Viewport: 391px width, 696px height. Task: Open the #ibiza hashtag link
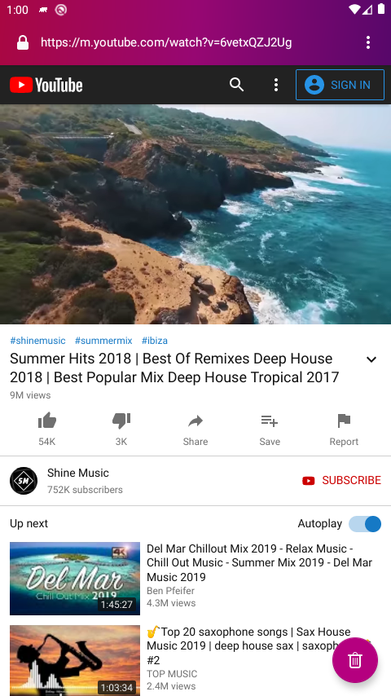pyautogui.click(x=155, y=341)
